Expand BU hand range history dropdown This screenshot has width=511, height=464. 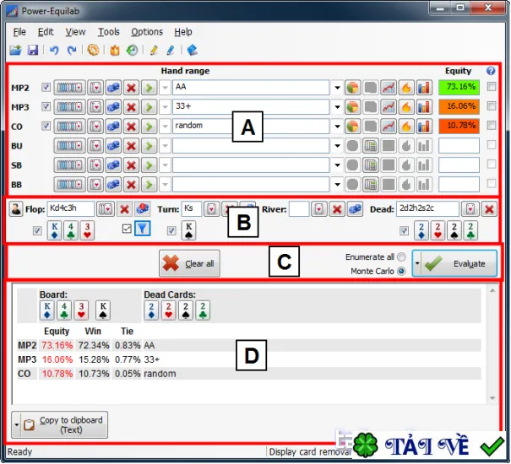(x=337, y=146)
